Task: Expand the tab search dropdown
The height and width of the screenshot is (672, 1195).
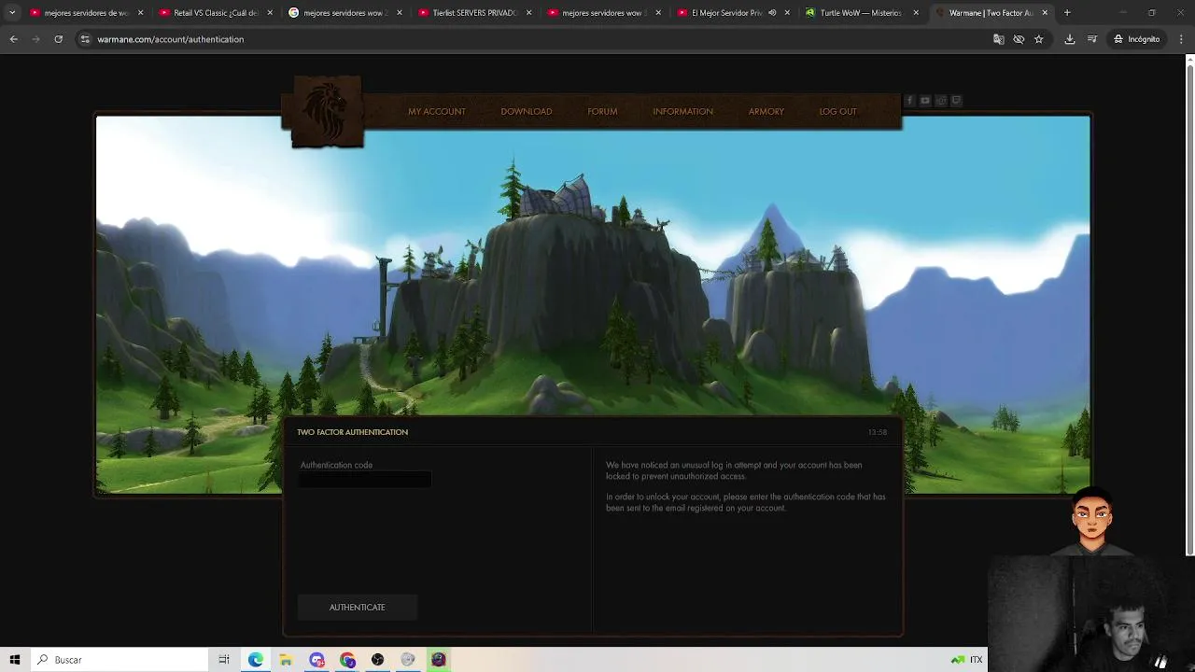Action: coord(12,13)
